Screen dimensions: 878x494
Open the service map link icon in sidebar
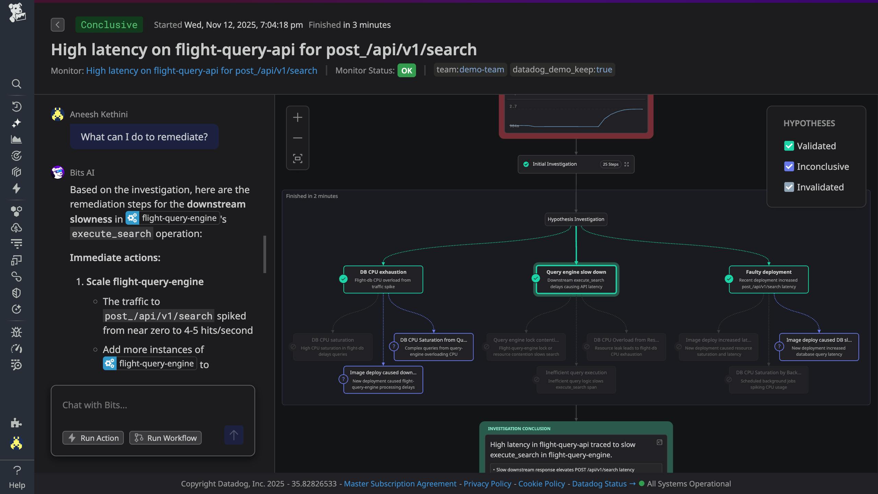pyautogui.click(x=16, y=277)
